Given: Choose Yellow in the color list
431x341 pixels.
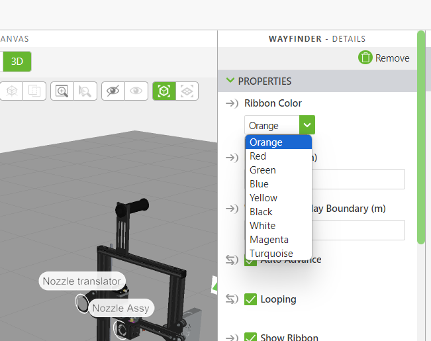Looking at the screenshot, I should coord(279,198).
